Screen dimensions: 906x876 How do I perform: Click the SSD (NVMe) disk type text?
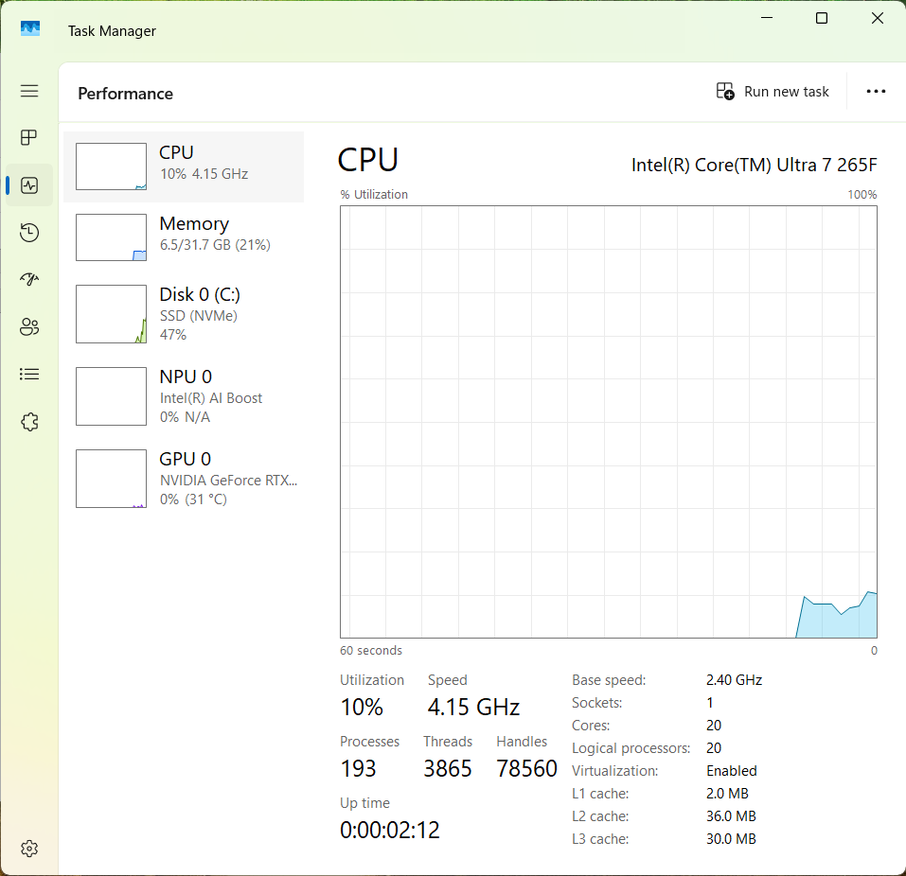[199, 316]
